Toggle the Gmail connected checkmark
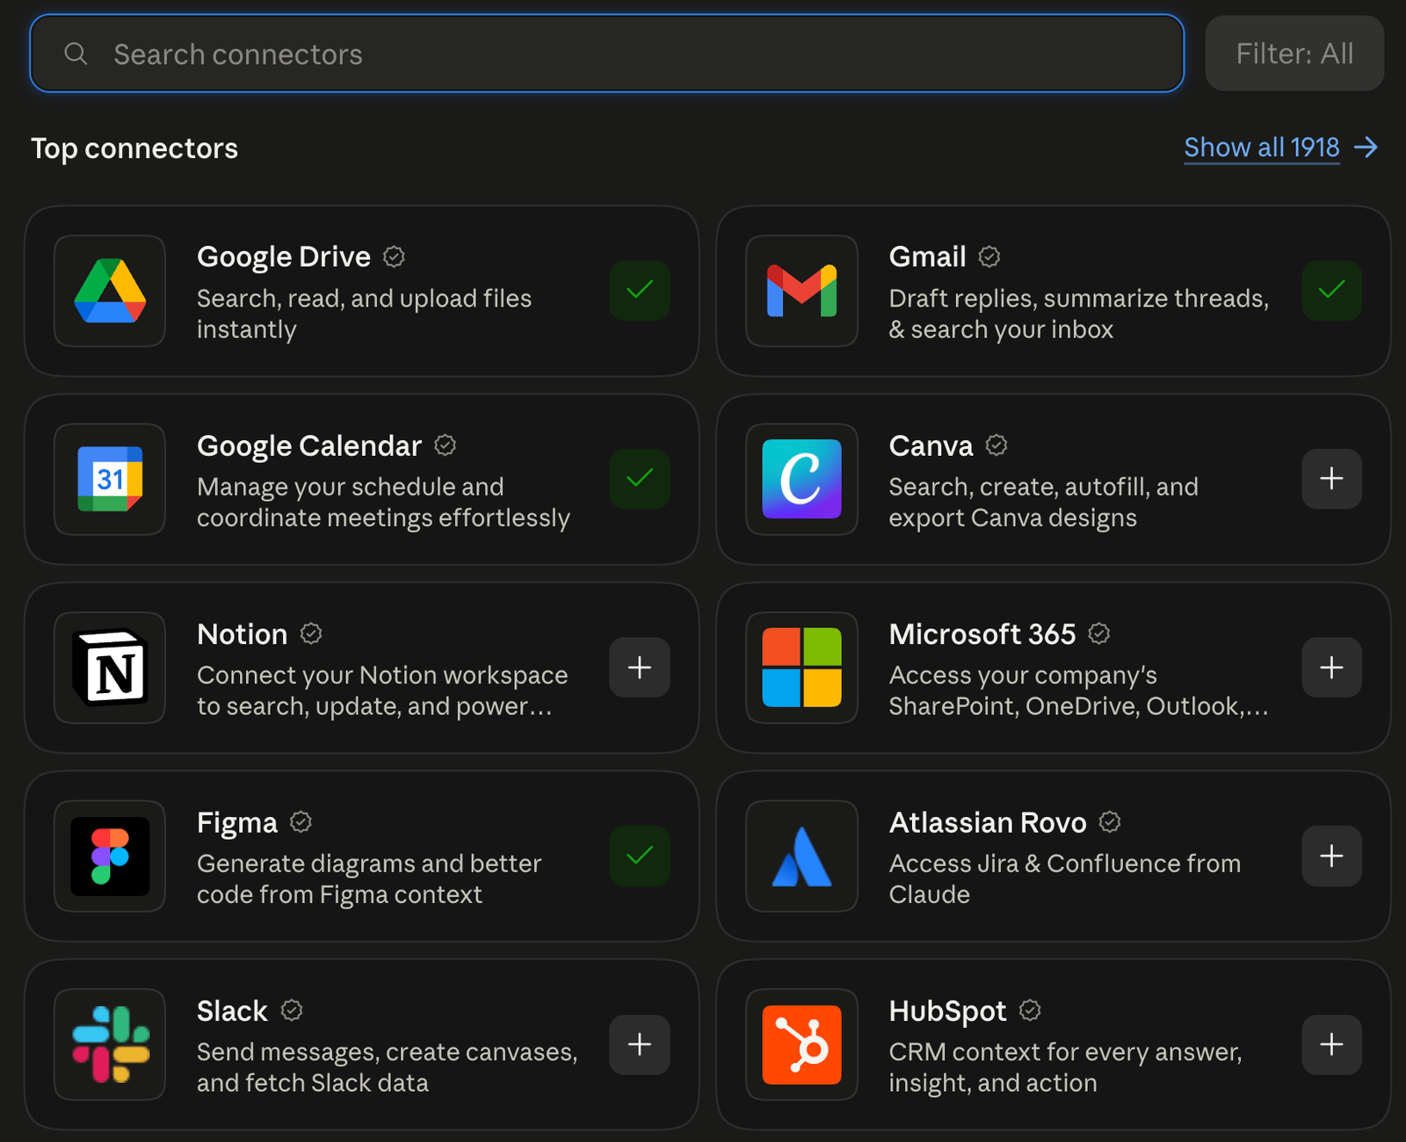The image size is (1406, 1142). tap(1332, 291)
